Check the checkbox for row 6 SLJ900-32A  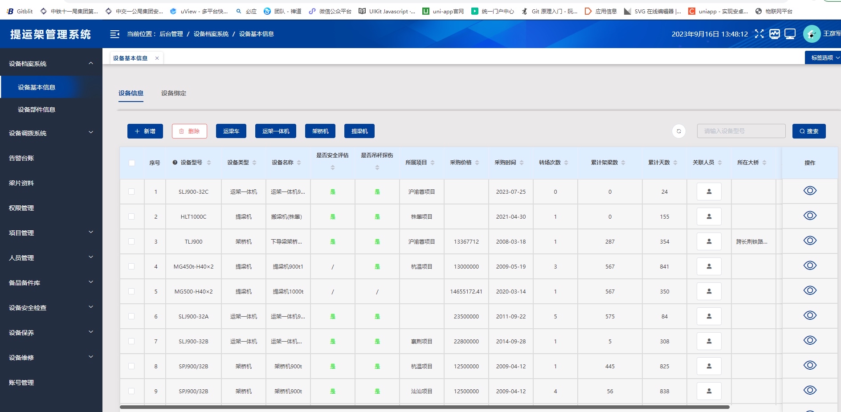131,316
